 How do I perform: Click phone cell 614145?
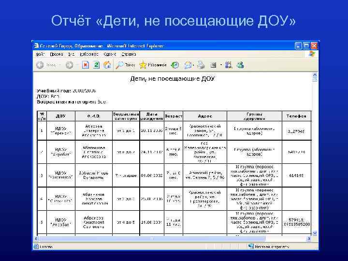click(x=296, y=175)
